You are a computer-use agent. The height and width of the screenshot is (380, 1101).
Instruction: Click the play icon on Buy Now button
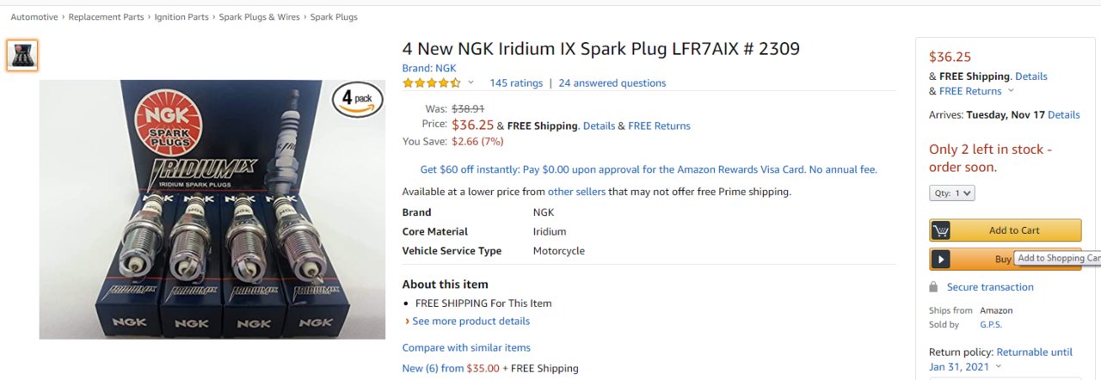940,259
